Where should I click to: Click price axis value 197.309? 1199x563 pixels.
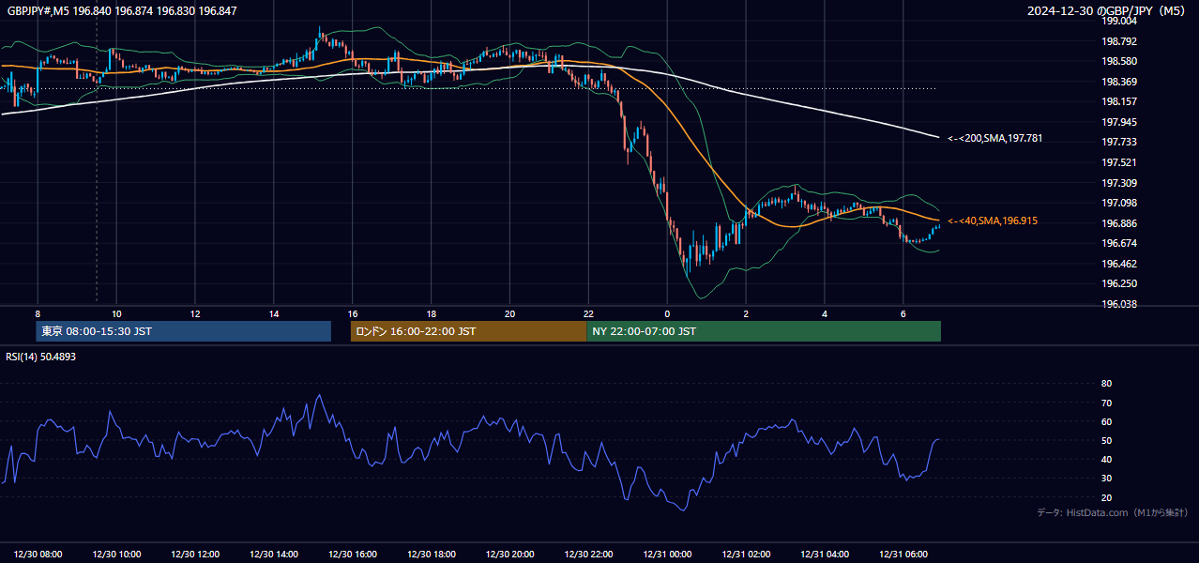[1118, 183]
